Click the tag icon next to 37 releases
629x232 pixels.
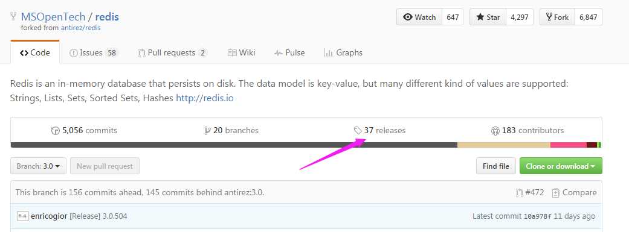coord(358,130)
